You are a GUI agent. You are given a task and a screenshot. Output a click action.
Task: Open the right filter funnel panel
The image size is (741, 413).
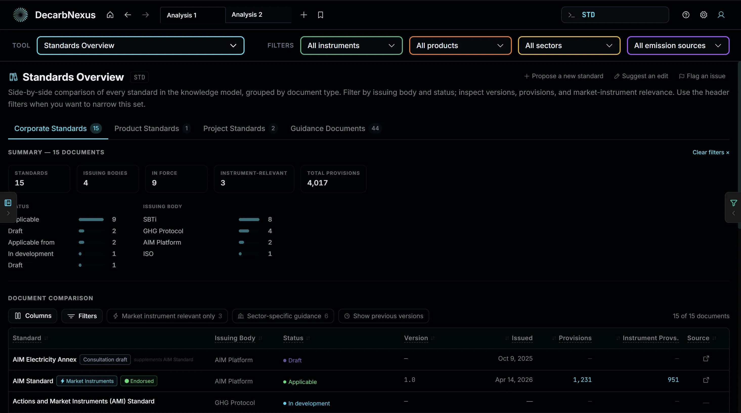pyautogui.click(x=733, y=207)
